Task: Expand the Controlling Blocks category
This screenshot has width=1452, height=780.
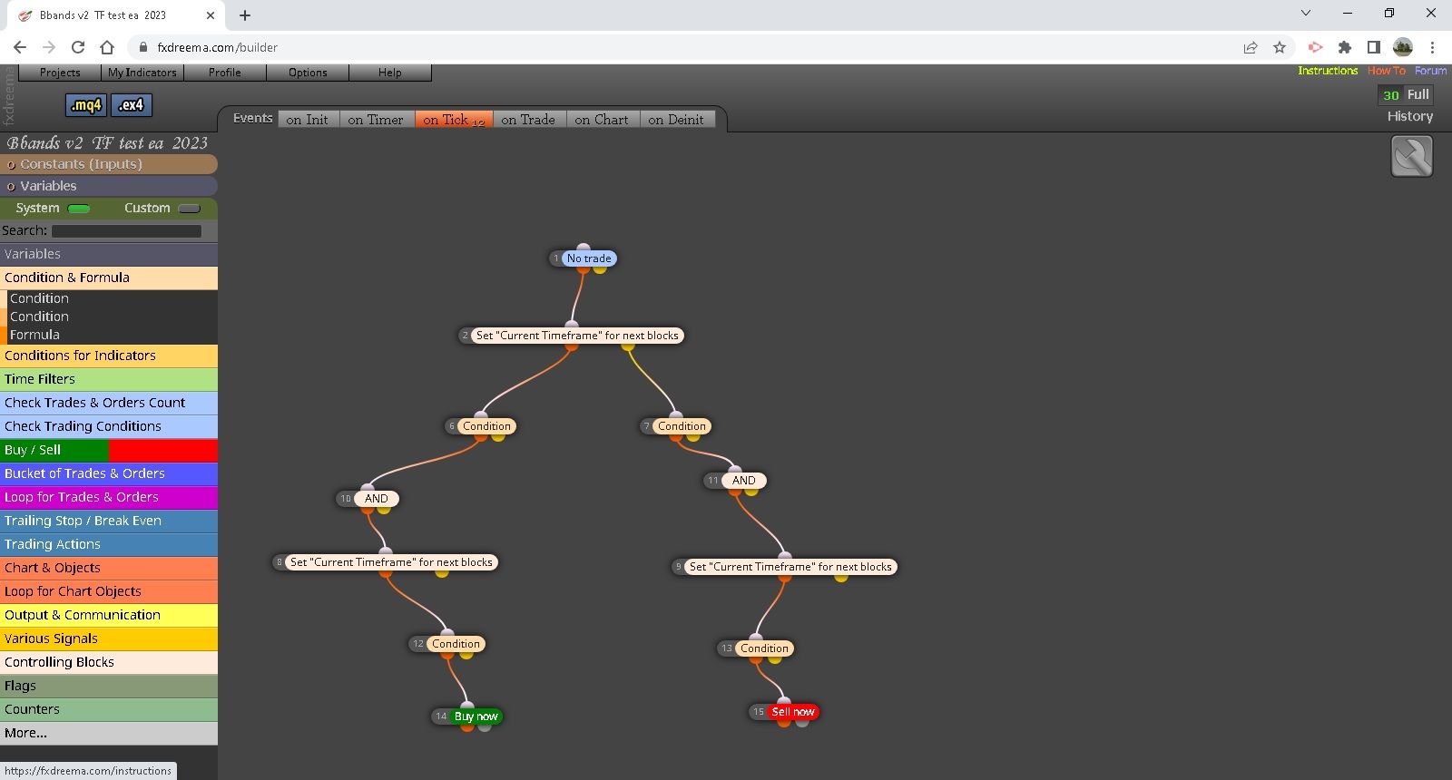Action: click(x=109, y=662)
